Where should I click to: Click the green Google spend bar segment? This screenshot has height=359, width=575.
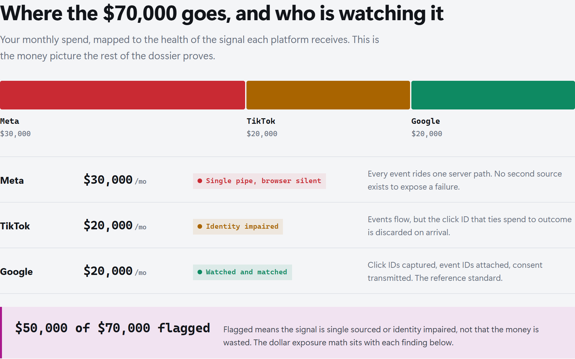493,95
